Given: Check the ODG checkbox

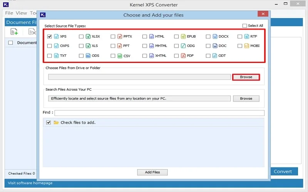Looking at the screenshot, I should [x=176, y=46].
